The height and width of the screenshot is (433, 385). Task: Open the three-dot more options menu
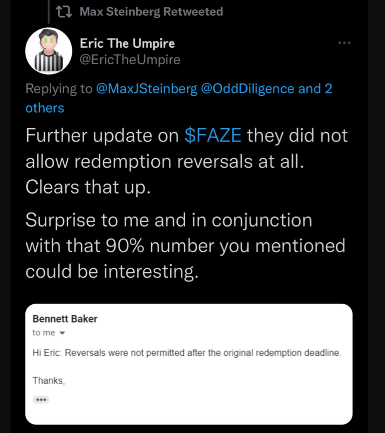pos(344,43)
